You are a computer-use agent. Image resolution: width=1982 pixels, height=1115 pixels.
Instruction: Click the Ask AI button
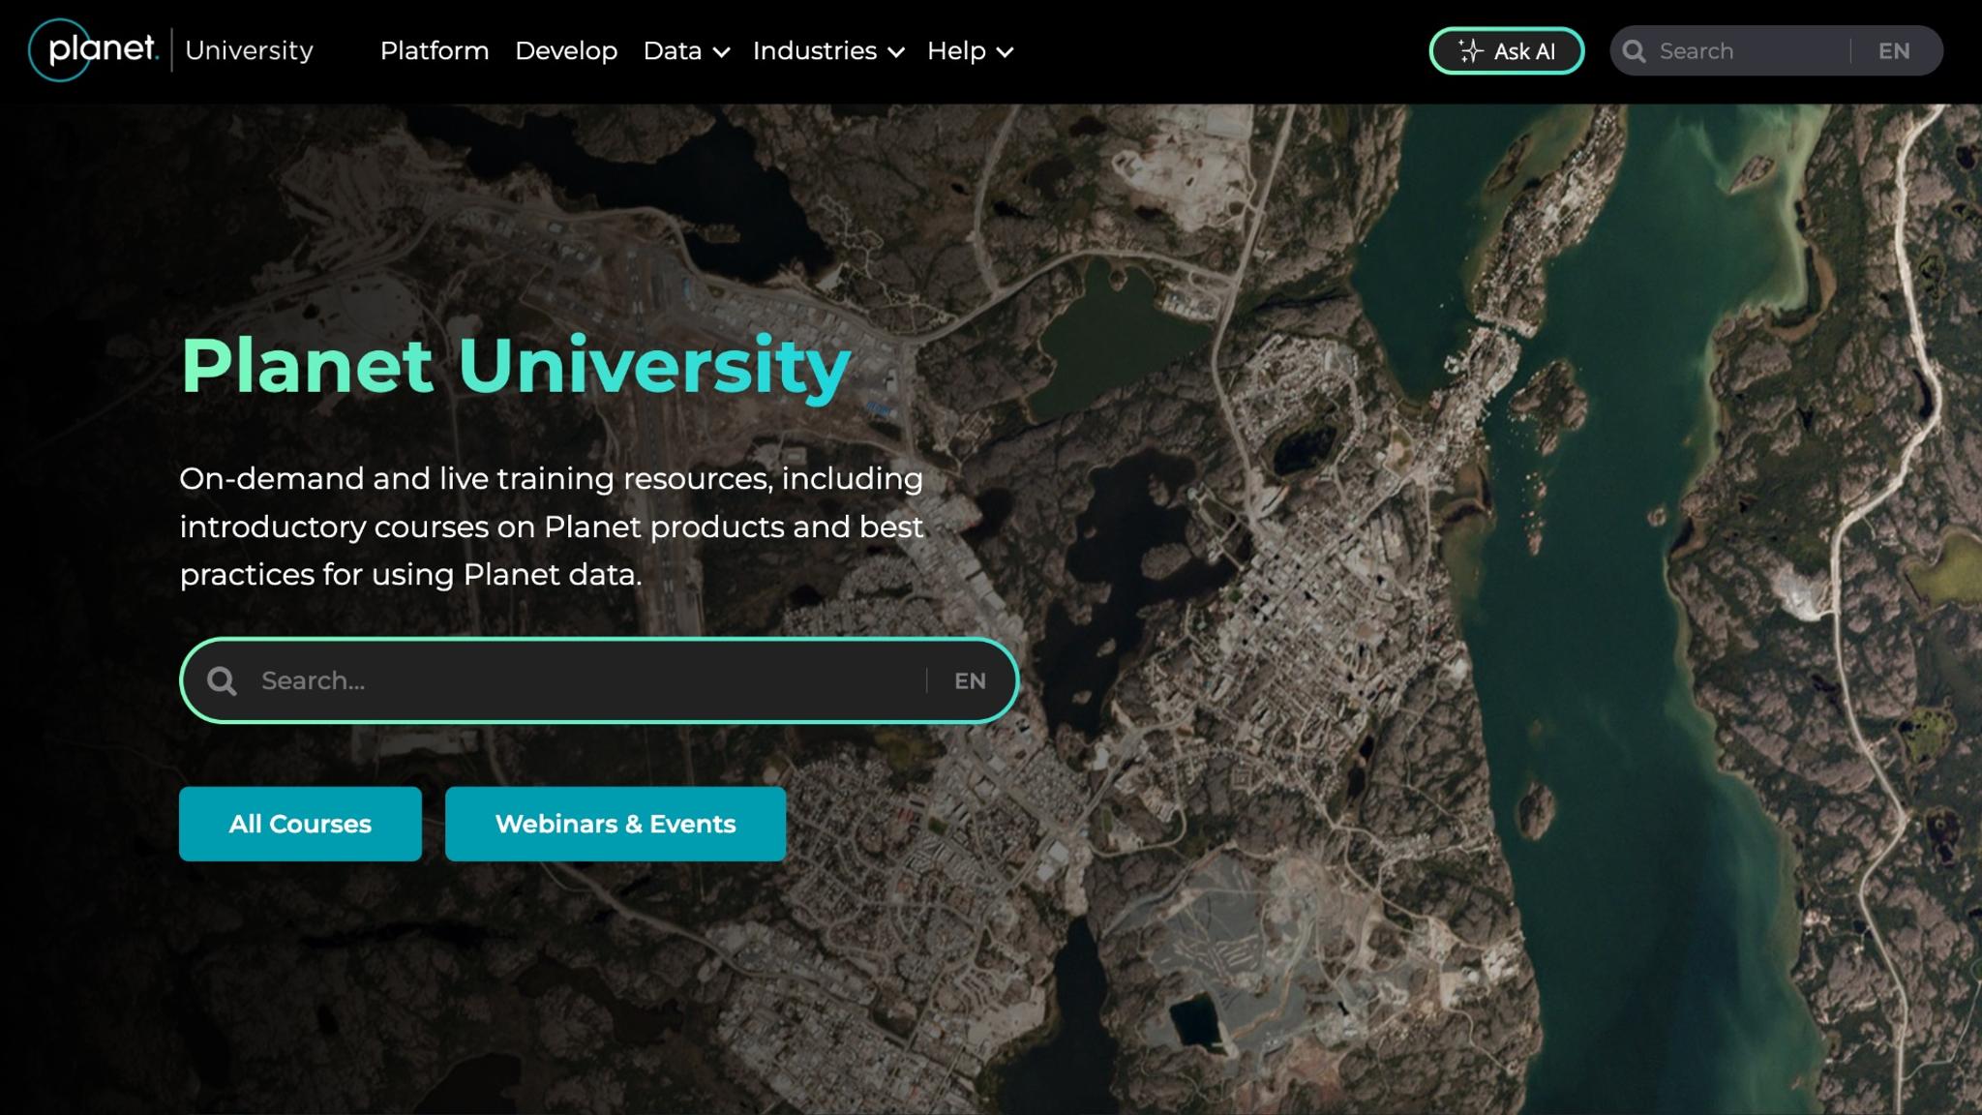1506,50
